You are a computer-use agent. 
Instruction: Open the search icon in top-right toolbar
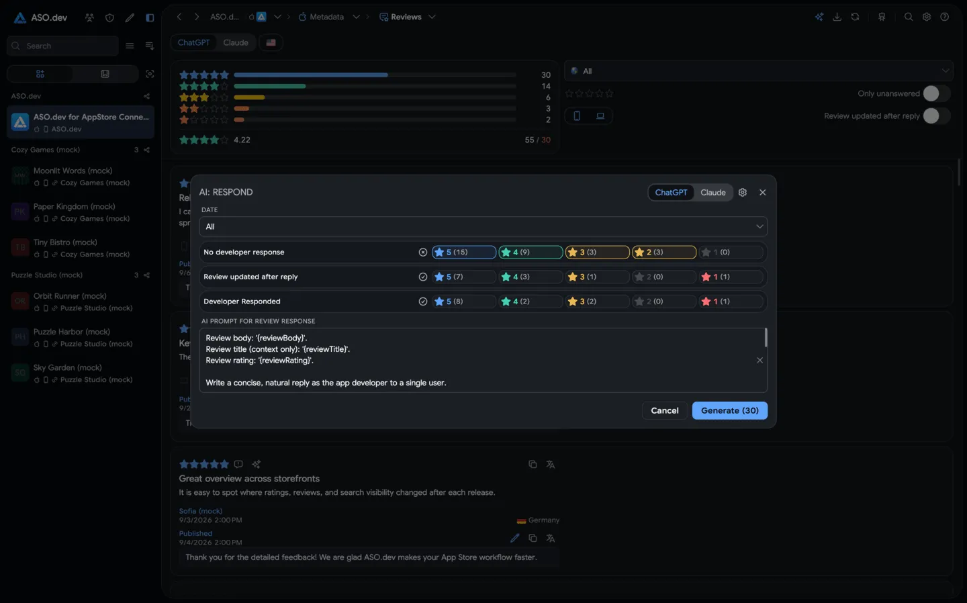click(x=909, y=17)
